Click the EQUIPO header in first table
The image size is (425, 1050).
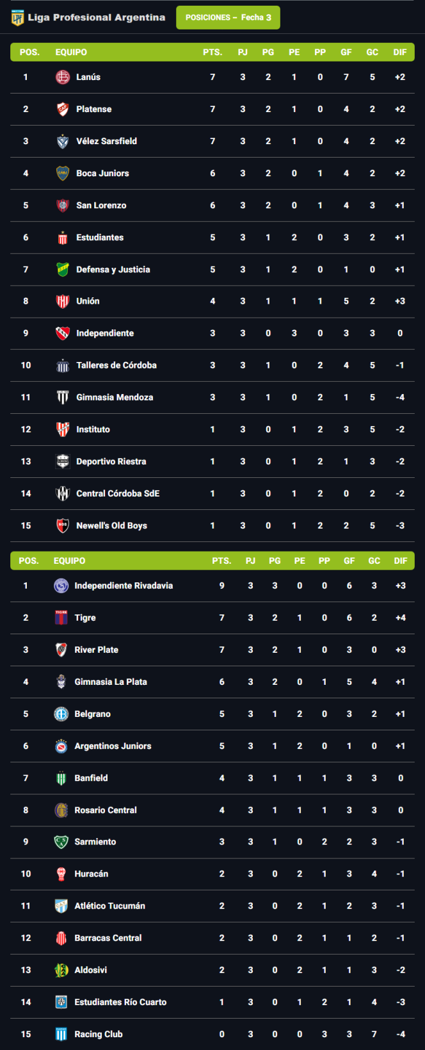71,52
